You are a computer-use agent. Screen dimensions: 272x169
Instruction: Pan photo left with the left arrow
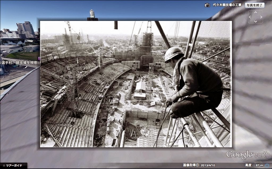[250, 17]
